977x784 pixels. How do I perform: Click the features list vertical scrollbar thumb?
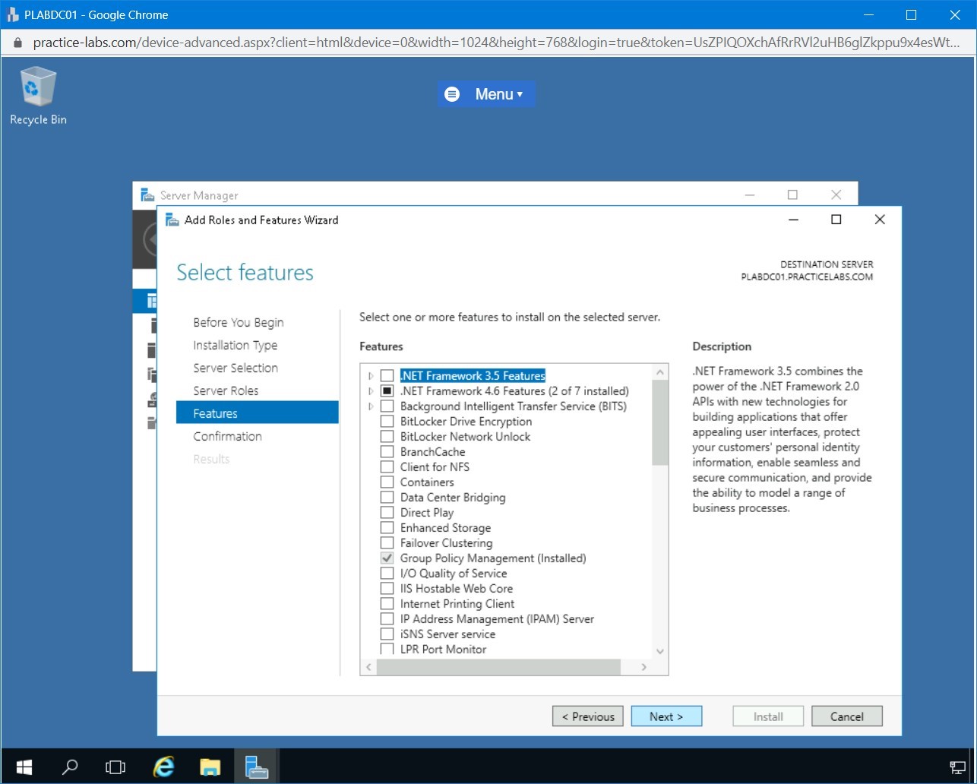(659, 422)
